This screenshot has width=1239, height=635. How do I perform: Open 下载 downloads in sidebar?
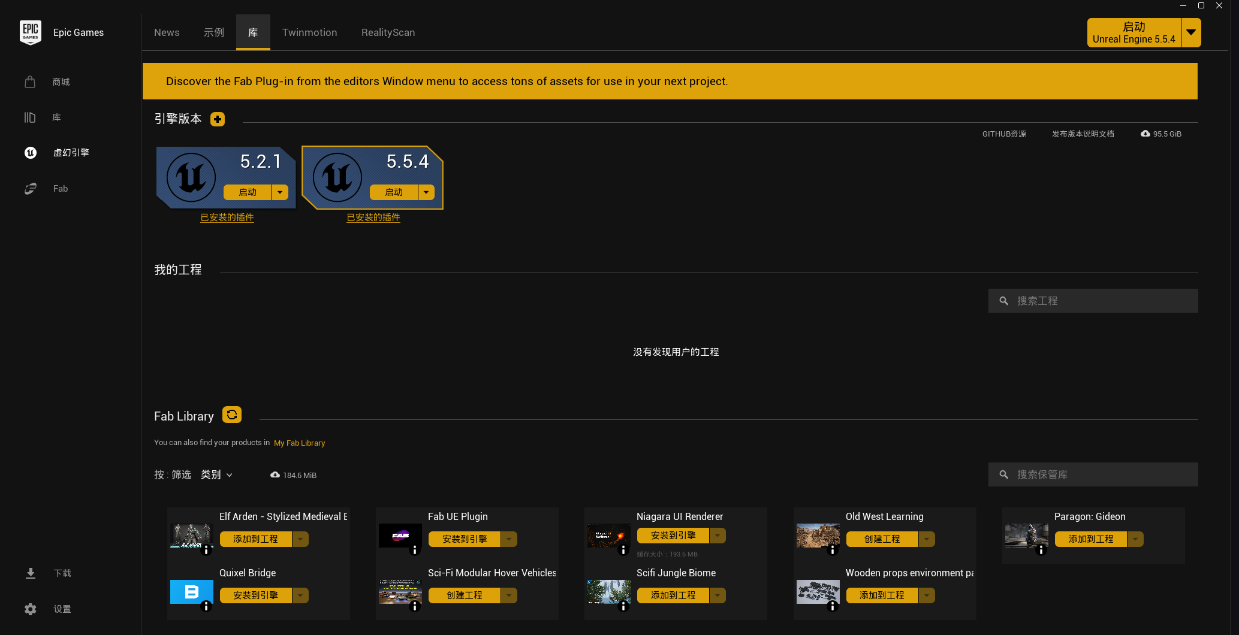pos(48,573)
